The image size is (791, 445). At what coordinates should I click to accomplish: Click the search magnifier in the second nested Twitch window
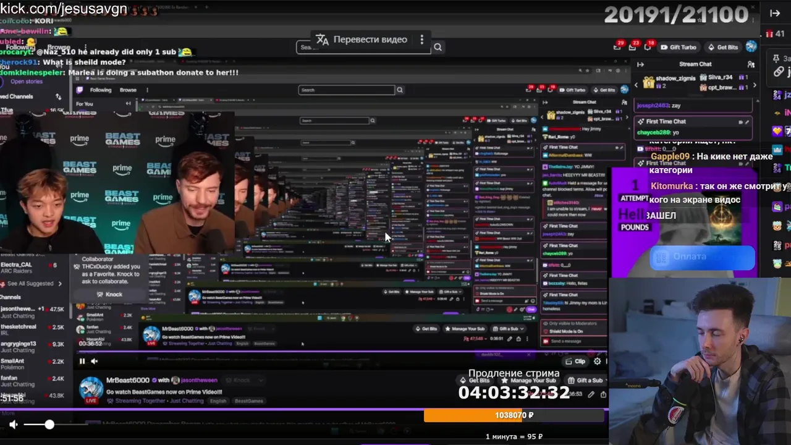400,90
